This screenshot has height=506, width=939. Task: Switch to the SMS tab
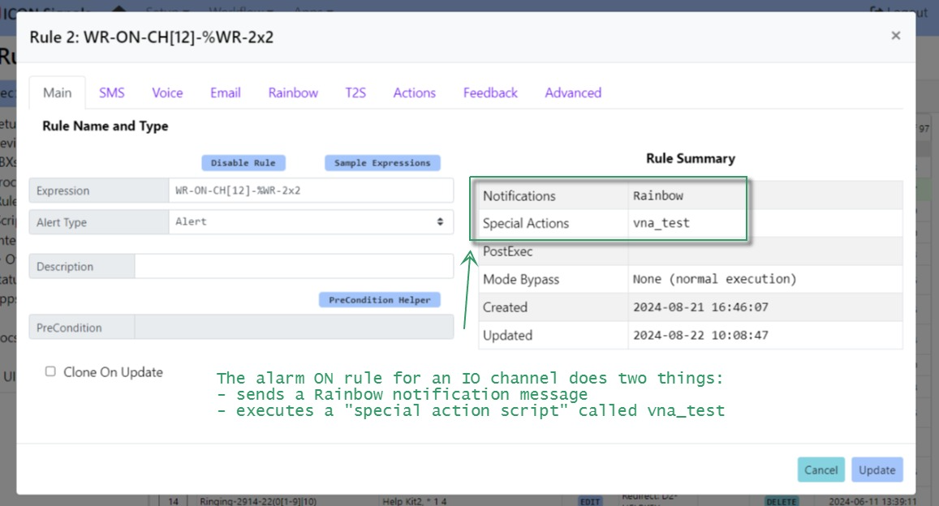click(x=112, y=93)
